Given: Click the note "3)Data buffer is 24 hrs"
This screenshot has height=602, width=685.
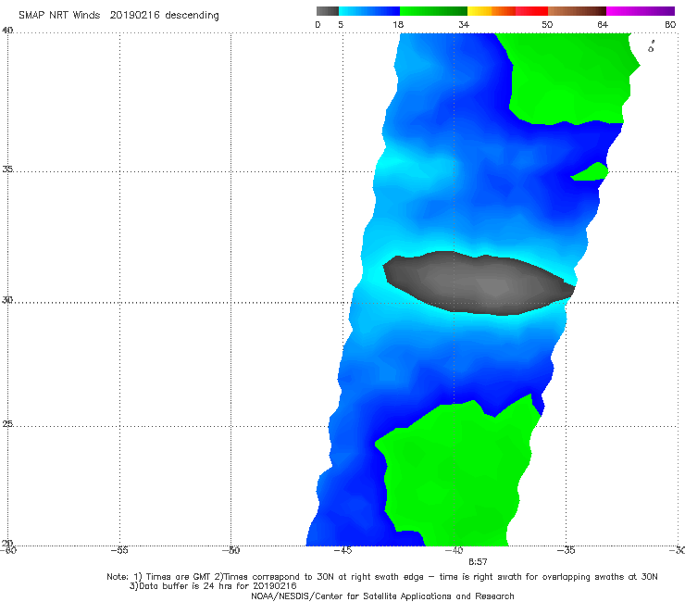Looking at the screenshot, I should pos(213,586).
